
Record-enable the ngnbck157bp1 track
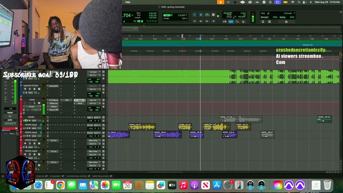[25, 89]
